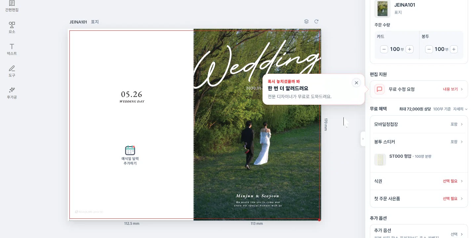Click 무료 수정 요청 label
476x238 pixels.
(x=402, y=89)
